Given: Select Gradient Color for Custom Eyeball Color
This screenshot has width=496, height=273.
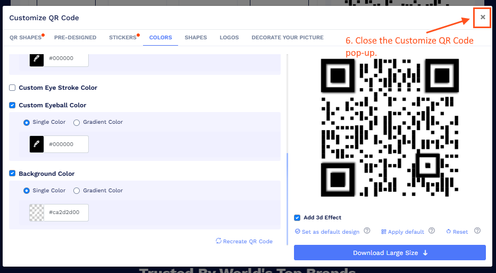Looking at the screenshot, I should point(77,122).
